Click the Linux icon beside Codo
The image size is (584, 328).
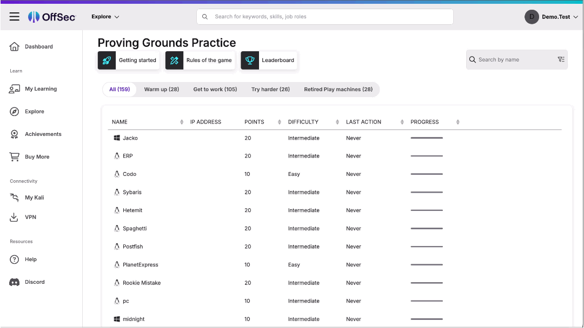117,174
